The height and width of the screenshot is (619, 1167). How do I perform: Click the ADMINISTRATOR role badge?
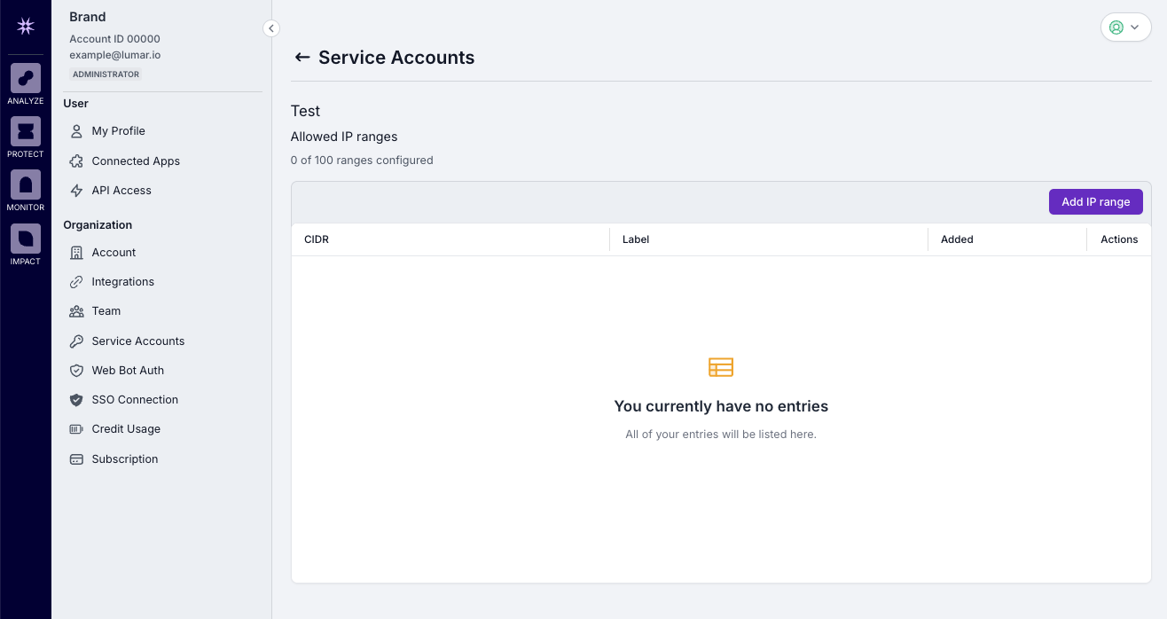pos(106,74)
